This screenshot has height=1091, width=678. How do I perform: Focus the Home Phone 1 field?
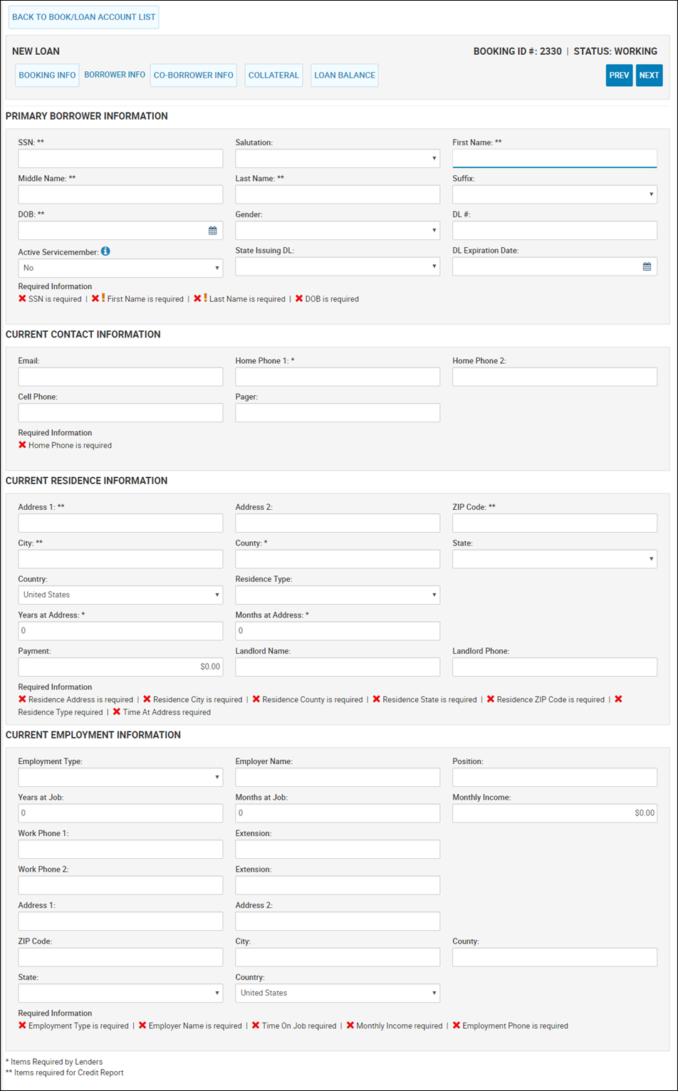point(338,377)
